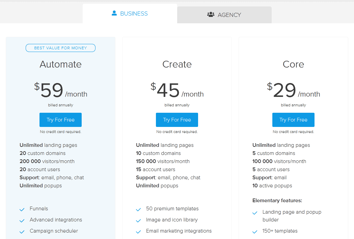354x239 pixels.
Task: Switch to the AGENCY tab
Action: pyautogui.click(x=224, y=15)
